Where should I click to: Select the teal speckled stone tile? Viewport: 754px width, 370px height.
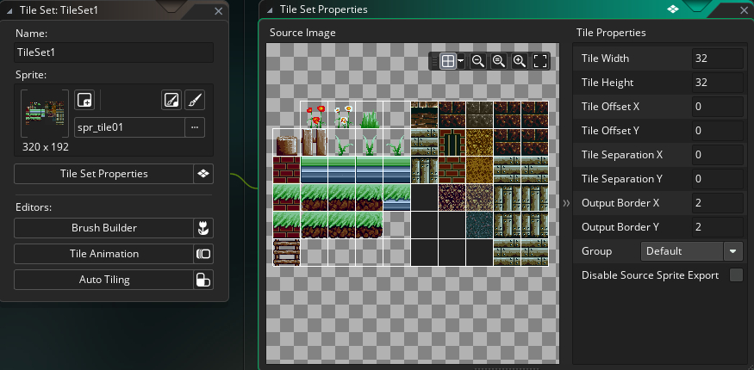pyautogui.click(x=480, y=225)
